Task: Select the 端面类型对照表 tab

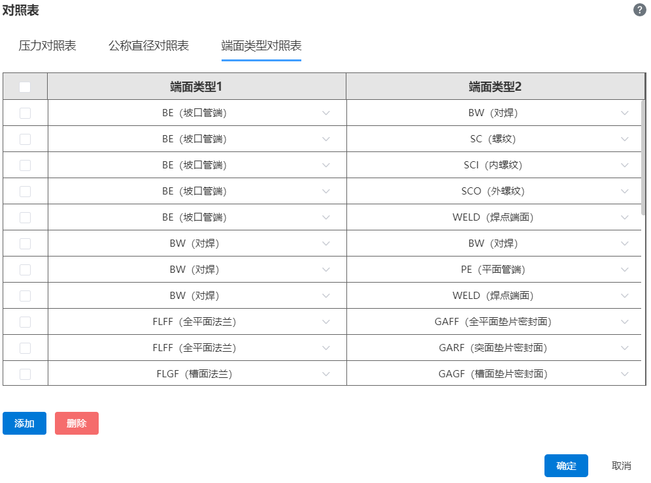Action: tap(261, 46)
